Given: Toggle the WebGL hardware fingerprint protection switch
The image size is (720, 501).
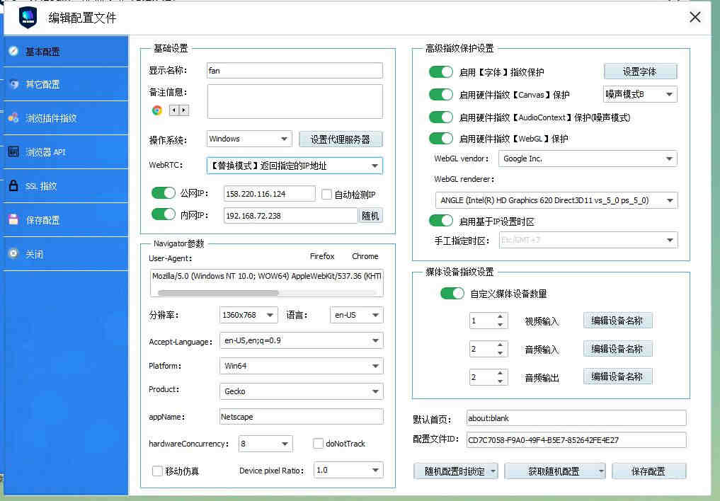Looking at the screenshot, I should (441, 138).
